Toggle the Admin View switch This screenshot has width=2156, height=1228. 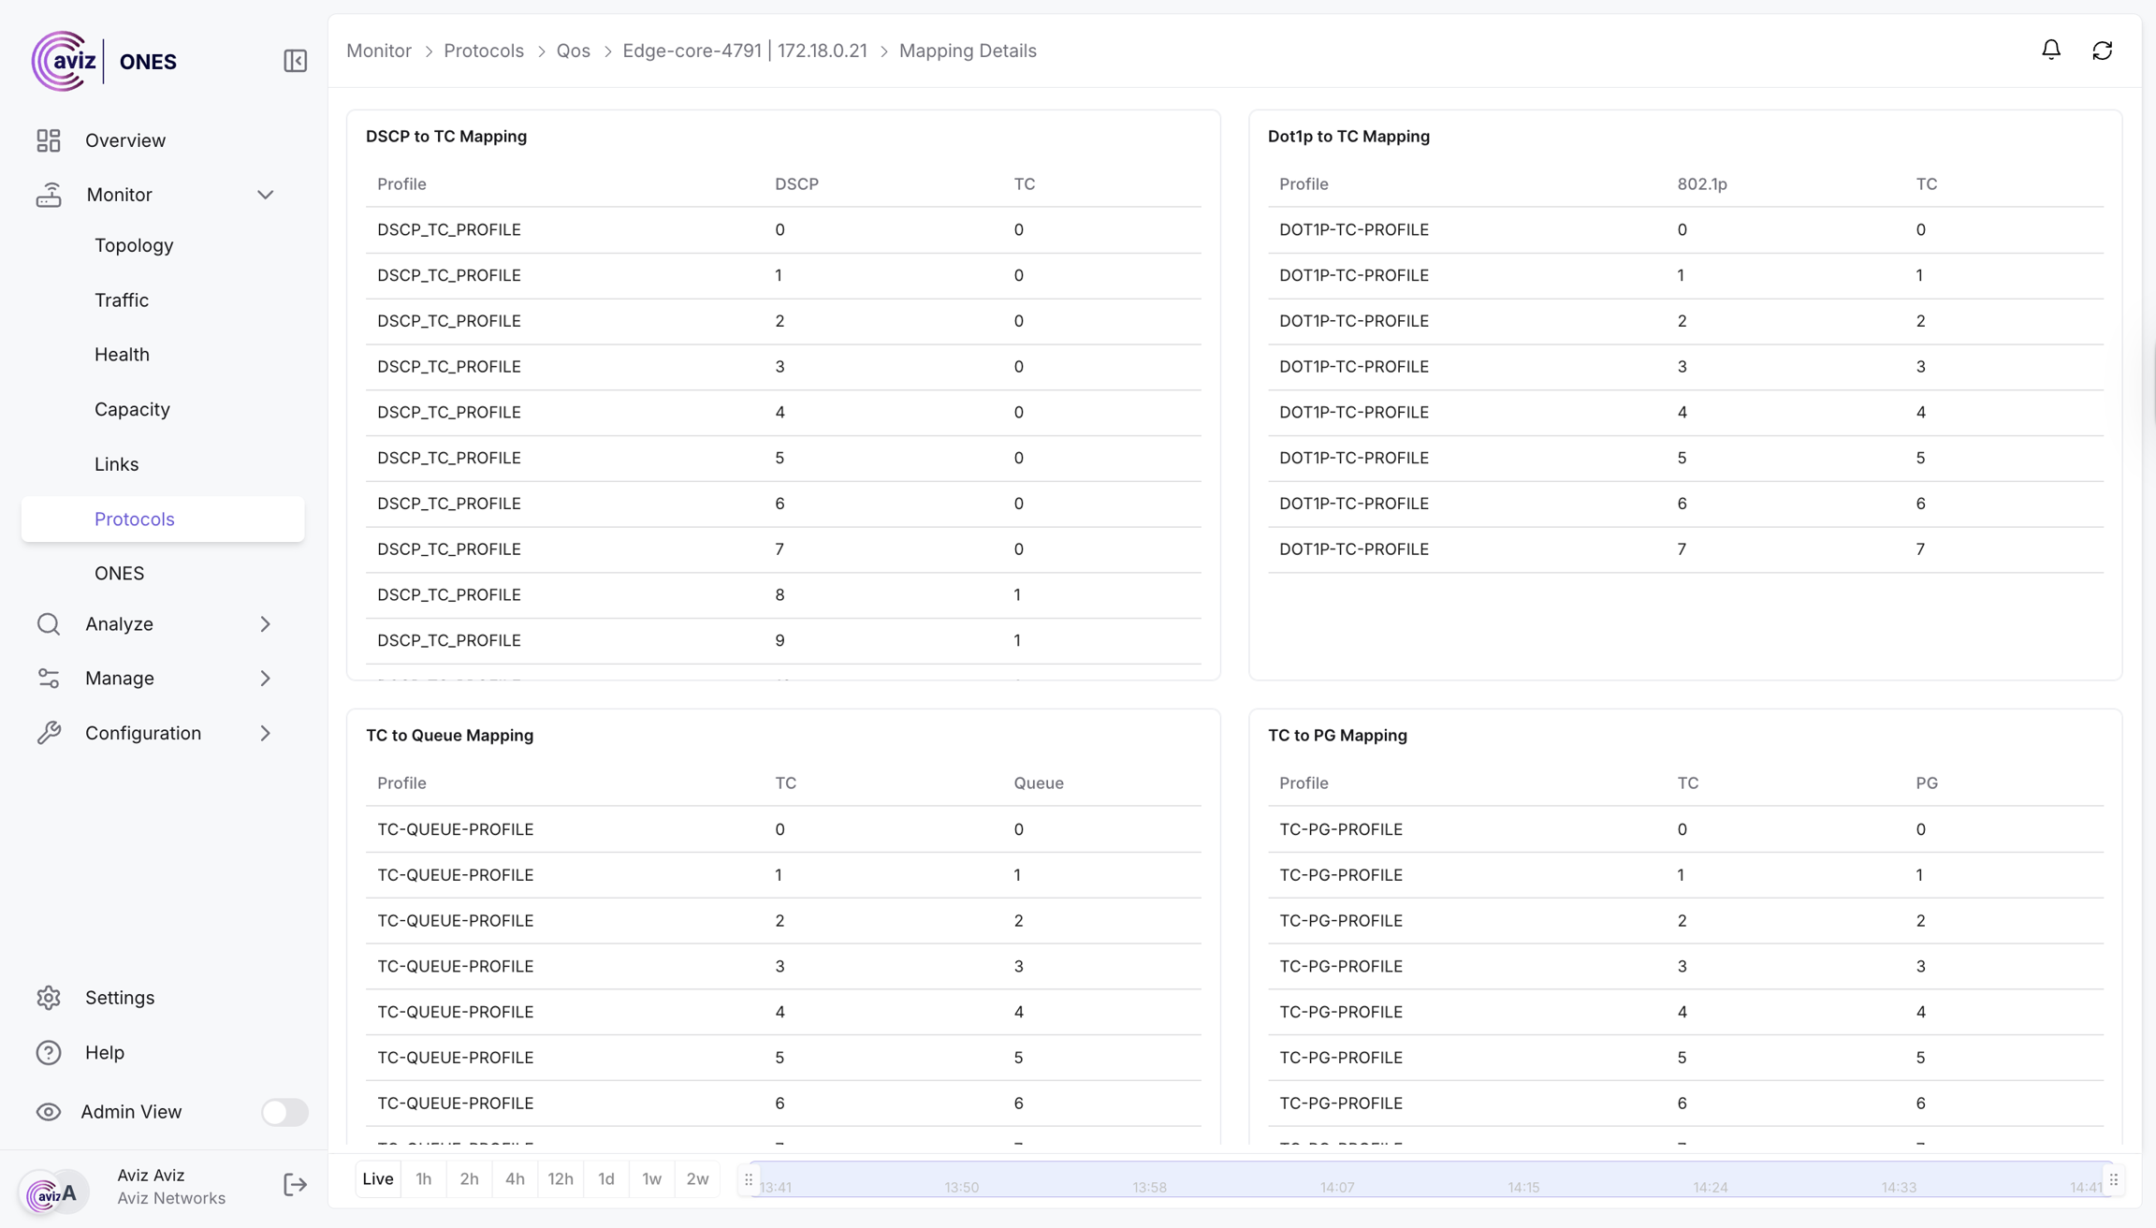(284, 1112)
